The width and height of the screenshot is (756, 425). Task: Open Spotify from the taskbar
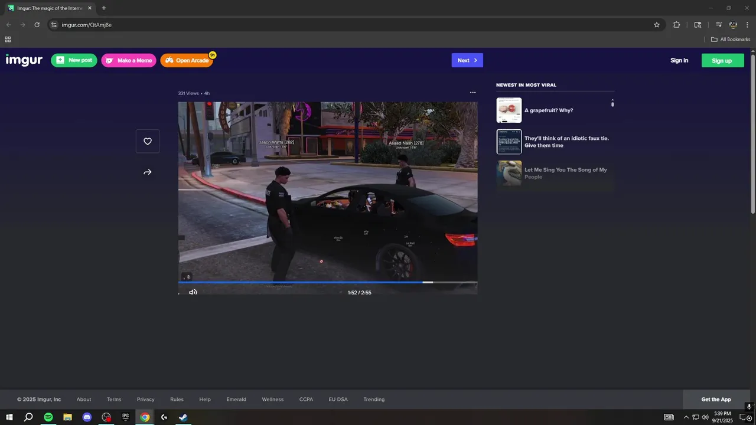(48, 417)
